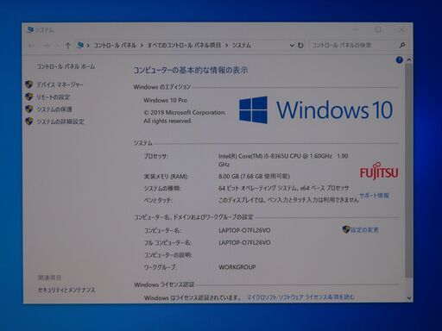Click the search magnifier icon

click(402, 46)
